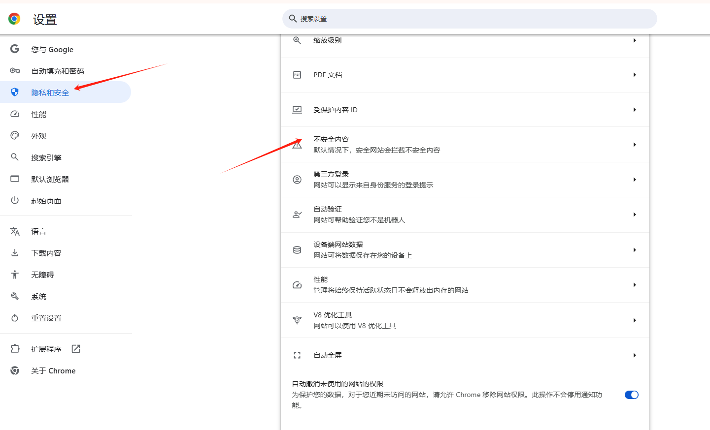Open the 您与 Google section
Image resolution: width=710 pixels, height=430 pixels.
point(66,49)
